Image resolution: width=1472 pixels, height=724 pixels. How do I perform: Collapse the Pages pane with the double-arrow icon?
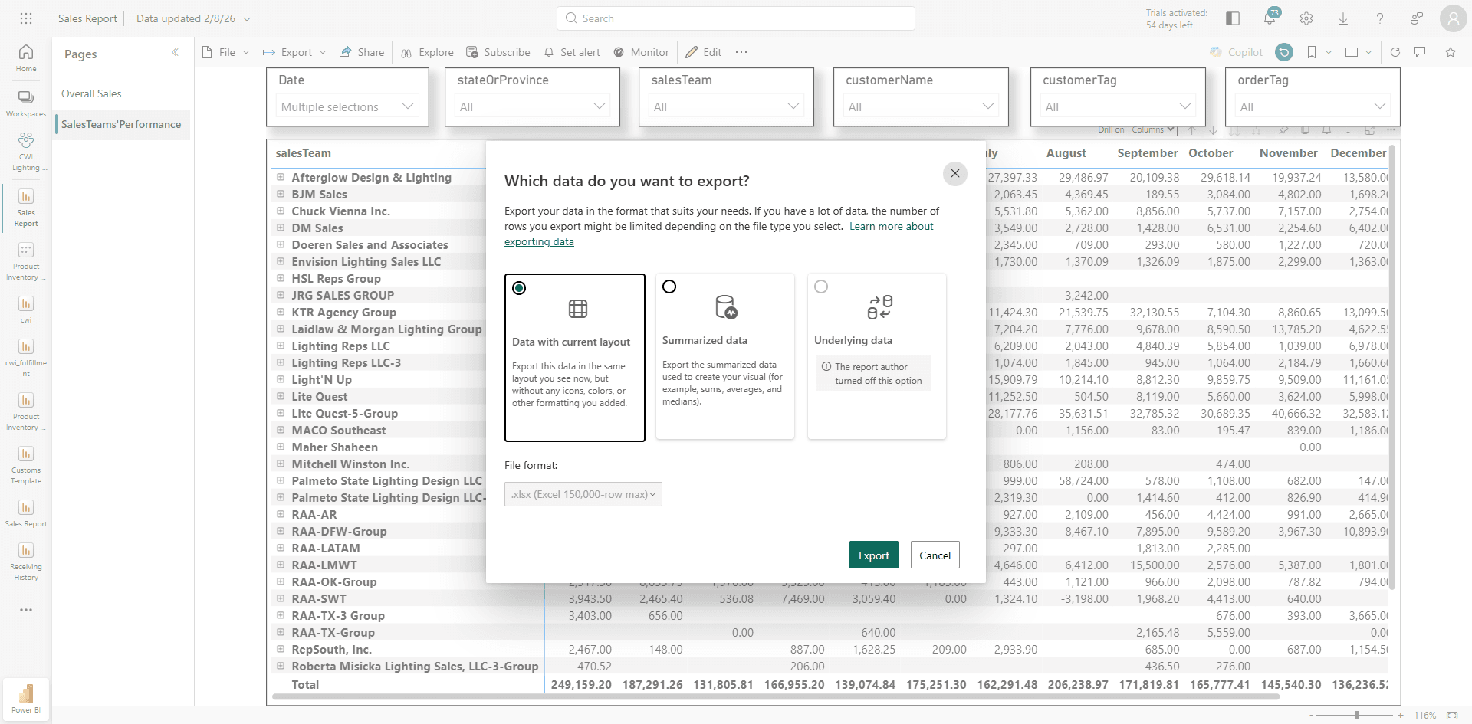coord(175,53)
